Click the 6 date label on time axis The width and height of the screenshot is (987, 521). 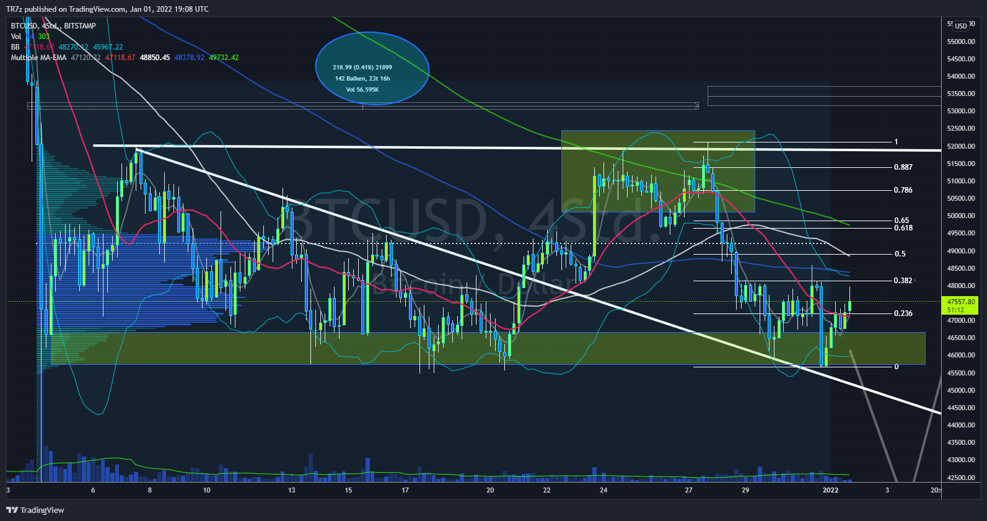point(93,490)
